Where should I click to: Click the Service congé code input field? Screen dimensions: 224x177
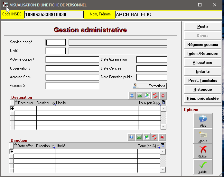click(x=56, y=42)
